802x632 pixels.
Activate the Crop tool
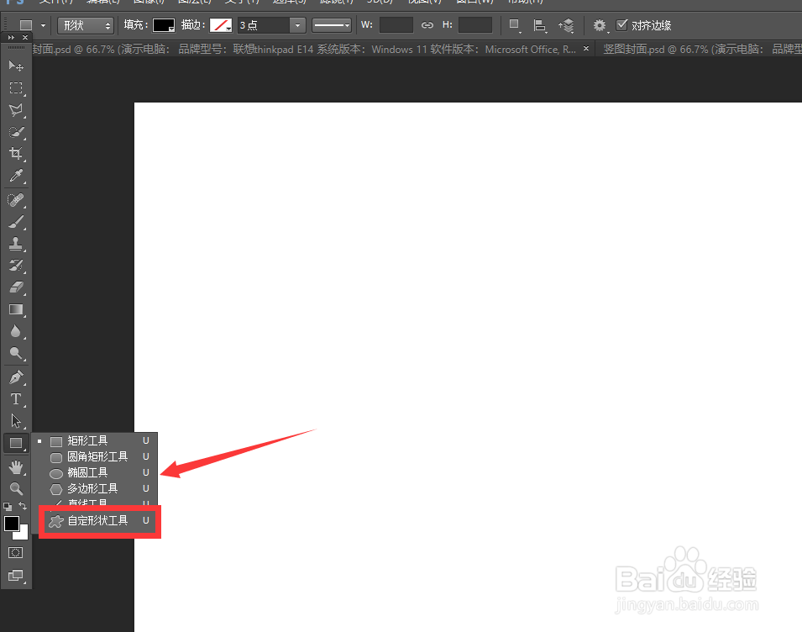coord(16,154)
